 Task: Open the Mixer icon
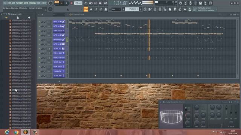click(x=160, y=9)
